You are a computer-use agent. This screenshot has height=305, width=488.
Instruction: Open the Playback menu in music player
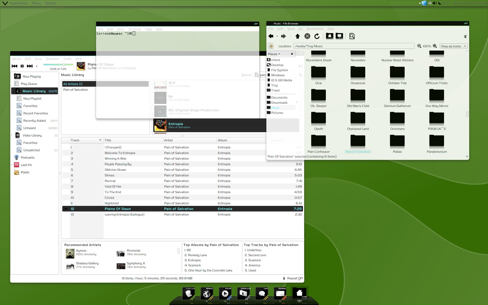tap(52, 59)
